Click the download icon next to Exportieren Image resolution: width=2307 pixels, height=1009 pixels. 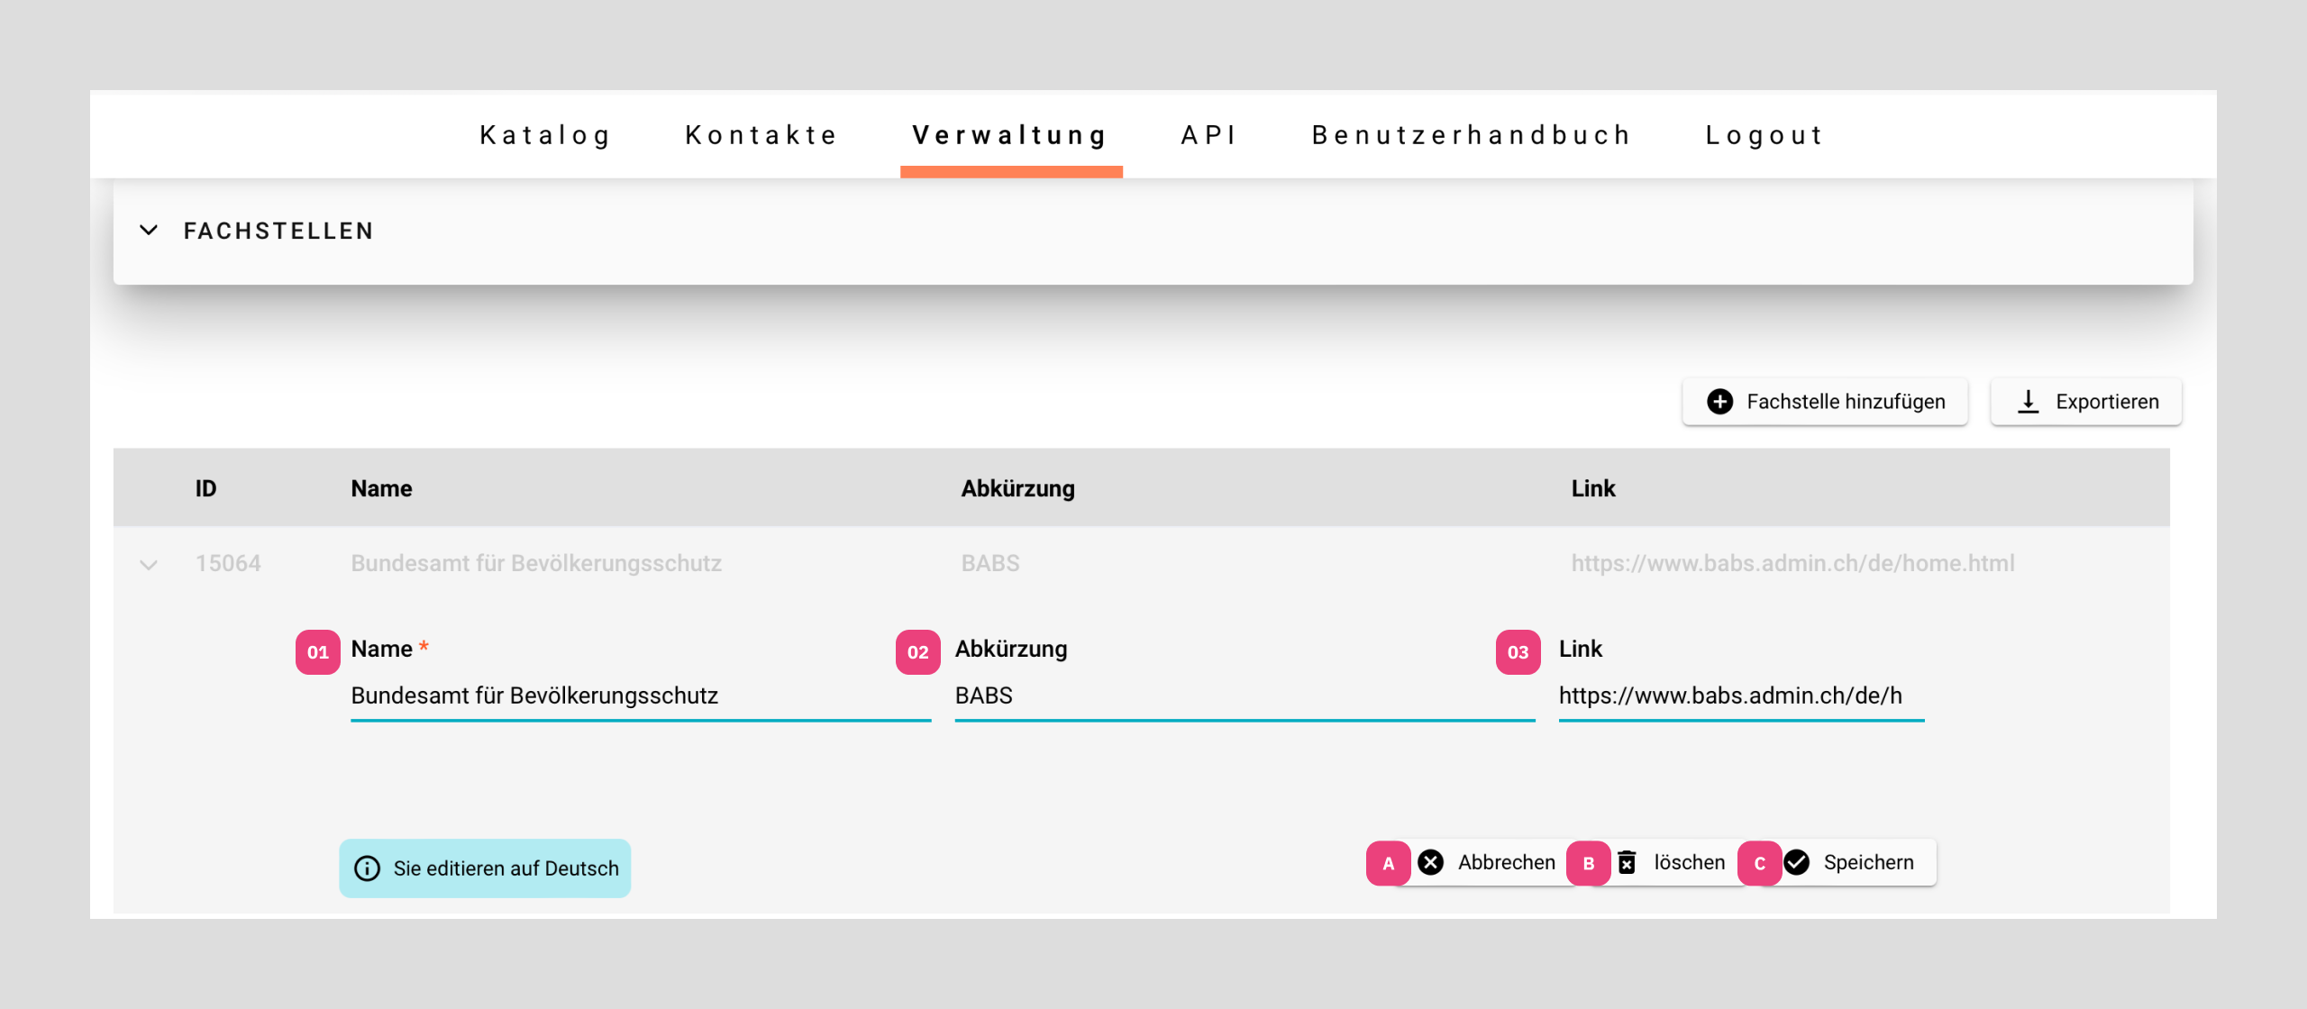(2028, 402)
